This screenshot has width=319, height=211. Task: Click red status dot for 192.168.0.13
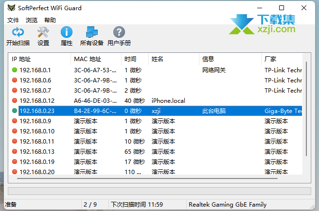coord(15,151)
